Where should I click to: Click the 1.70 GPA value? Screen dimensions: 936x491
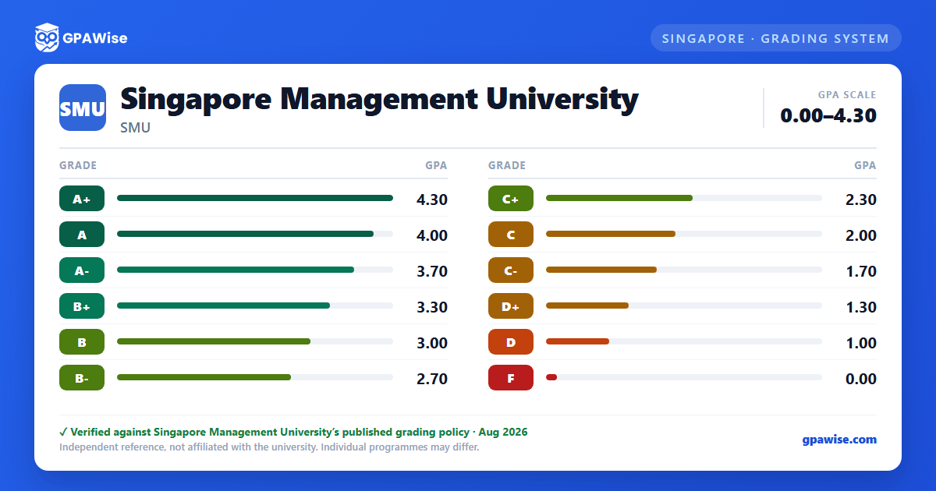click(x=861, y=271)
